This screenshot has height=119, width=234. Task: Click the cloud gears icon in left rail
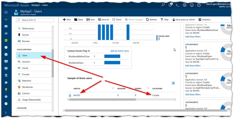click(x=6, y=83)
